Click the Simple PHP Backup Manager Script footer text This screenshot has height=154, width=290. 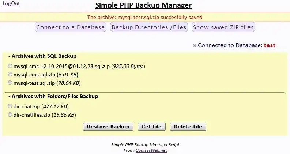(145, 145)
